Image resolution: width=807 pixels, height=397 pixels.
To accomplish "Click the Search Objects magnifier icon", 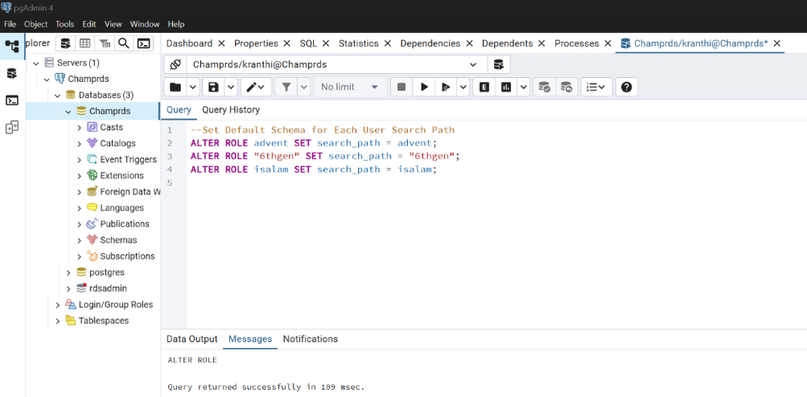I will click(124, 43).
